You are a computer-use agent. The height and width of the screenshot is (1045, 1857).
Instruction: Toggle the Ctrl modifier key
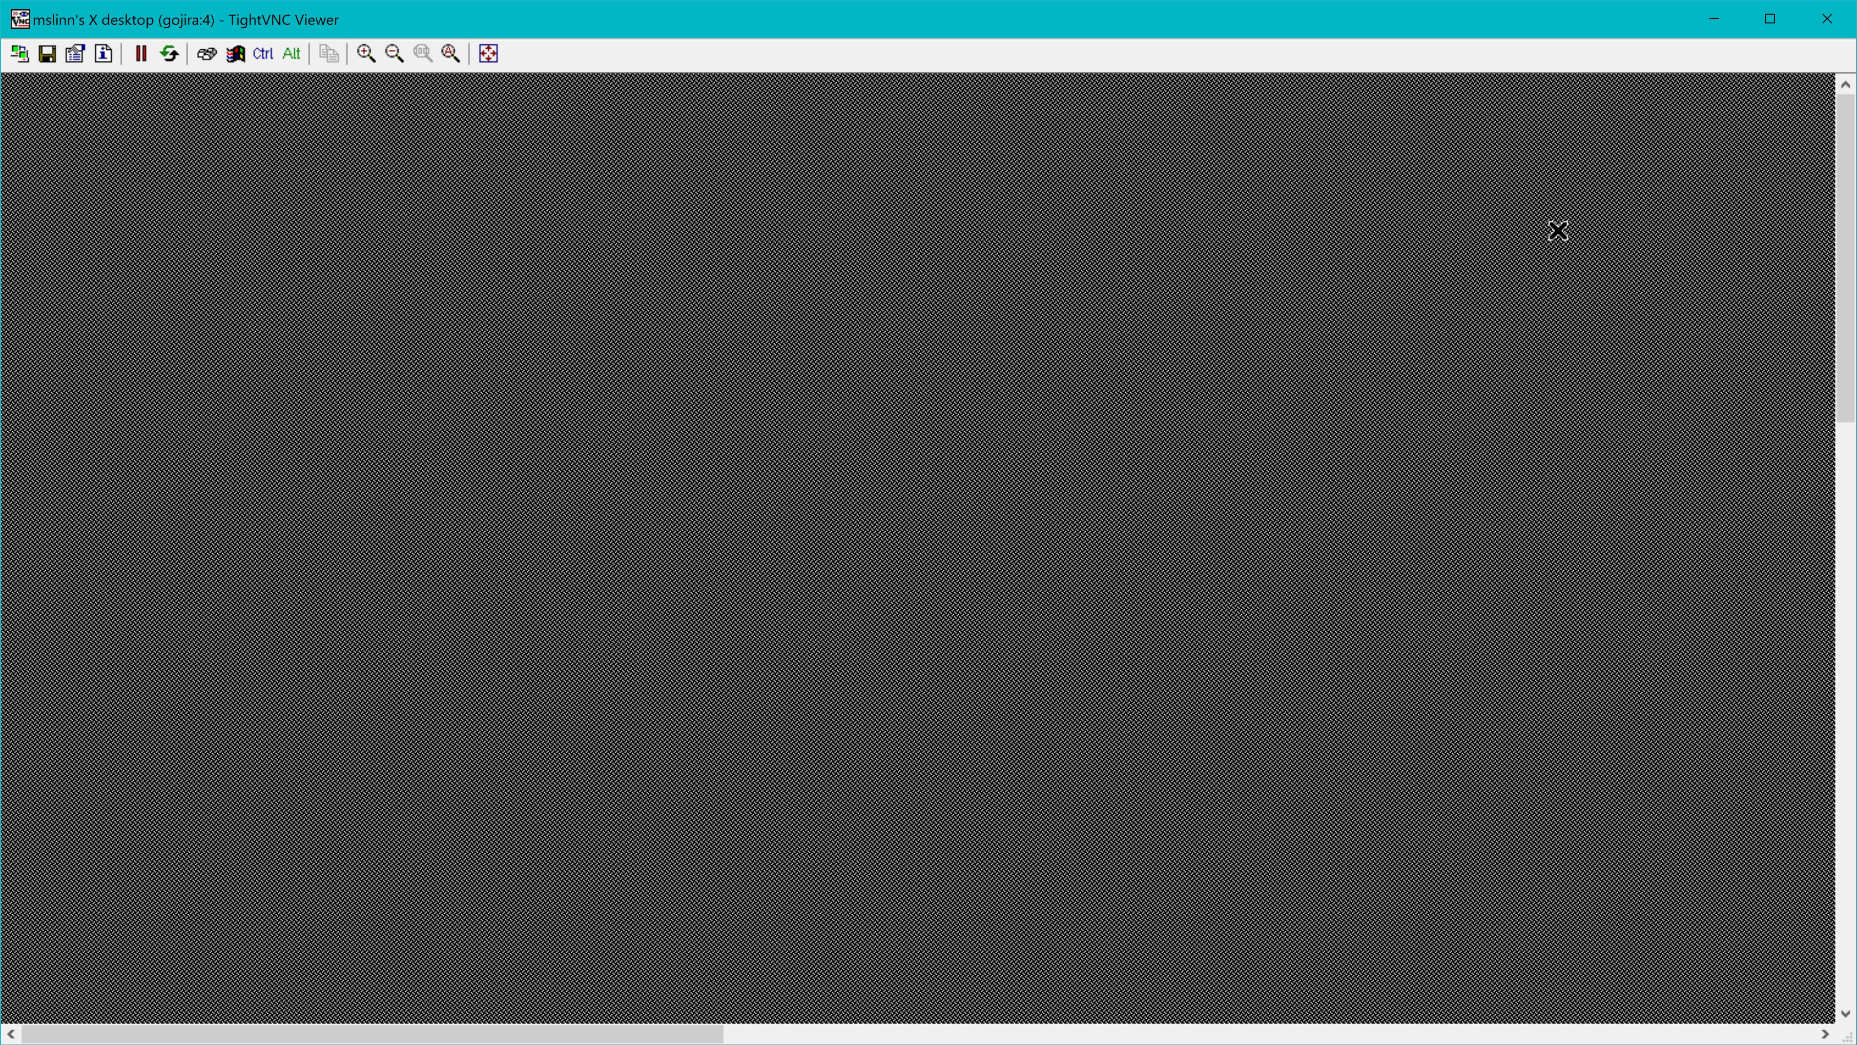263,53
